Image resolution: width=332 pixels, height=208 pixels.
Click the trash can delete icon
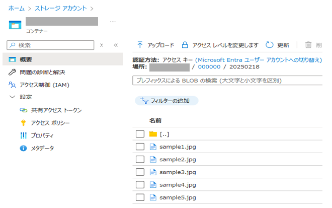[x=308, y=45]
